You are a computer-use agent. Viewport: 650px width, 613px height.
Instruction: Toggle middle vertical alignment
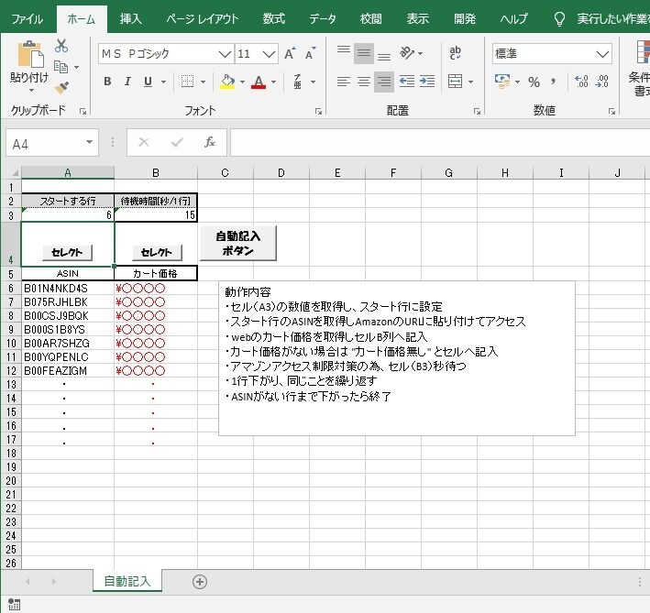364,53
